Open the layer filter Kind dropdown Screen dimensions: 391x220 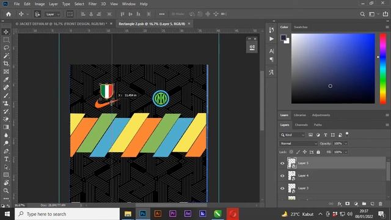pyautogui.click(x=292, y=135)
